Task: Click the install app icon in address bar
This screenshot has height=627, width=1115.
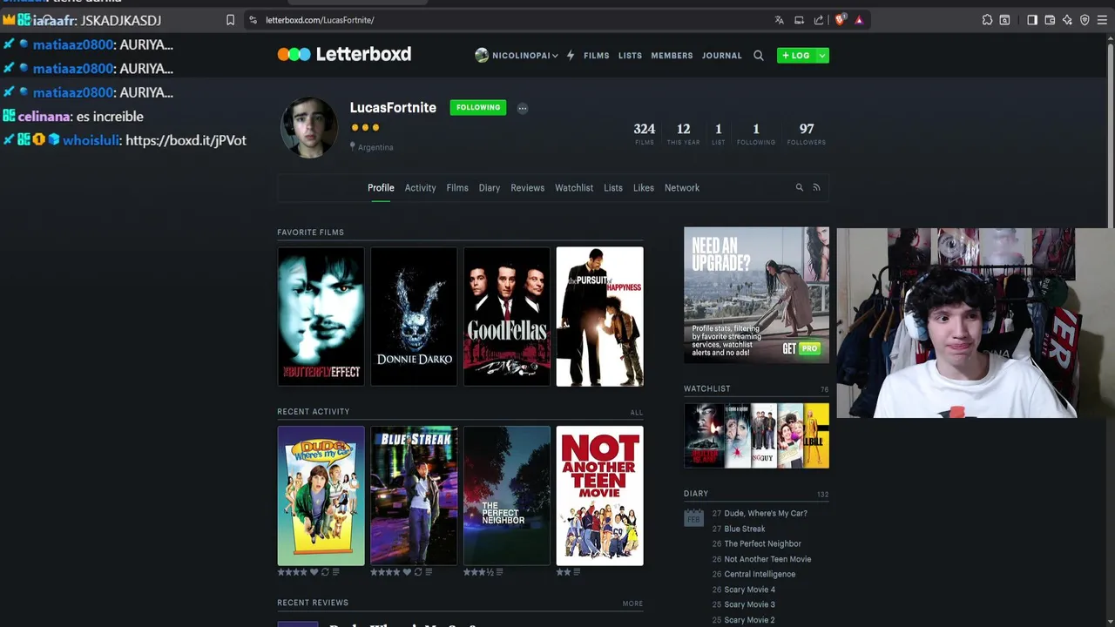Action: (799, 20)
